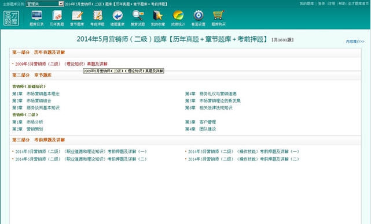
Task: Click 第二部分 章节题库 header
Action: tap(32, 75)
